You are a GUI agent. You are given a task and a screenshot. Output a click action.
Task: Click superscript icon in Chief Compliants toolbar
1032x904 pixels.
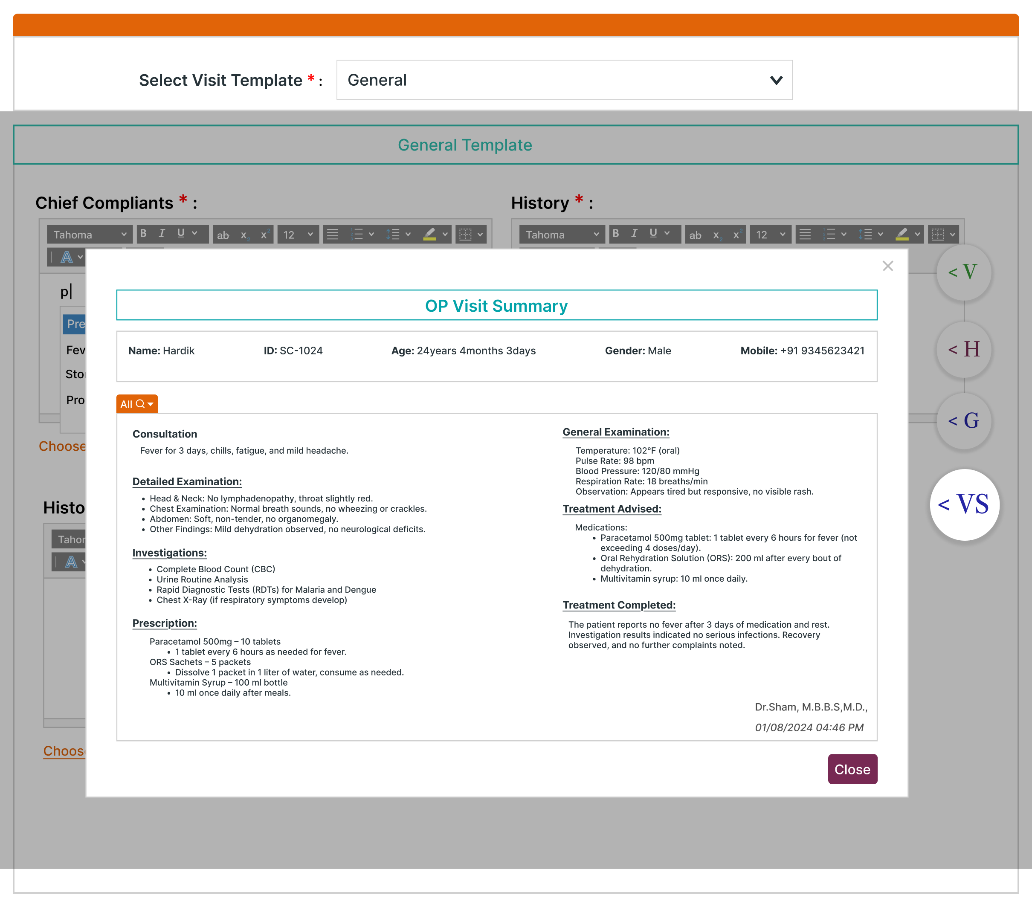(x=264, y=235)
